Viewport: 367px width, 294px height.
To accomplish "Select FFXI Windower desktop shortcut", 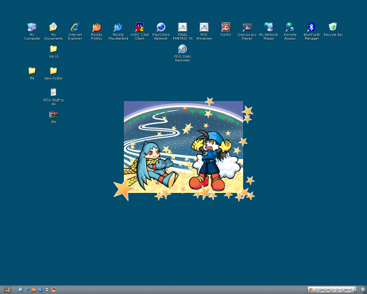I will [x=204, y=31].
